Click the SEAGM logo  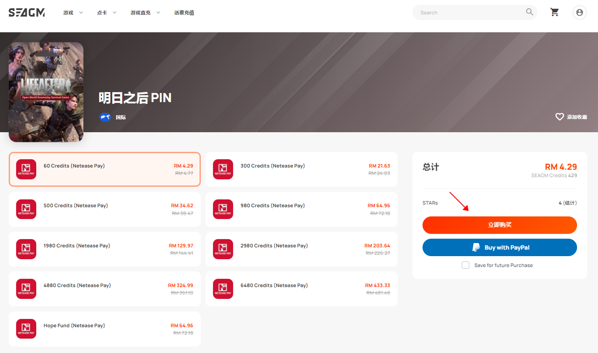point(27,13)
